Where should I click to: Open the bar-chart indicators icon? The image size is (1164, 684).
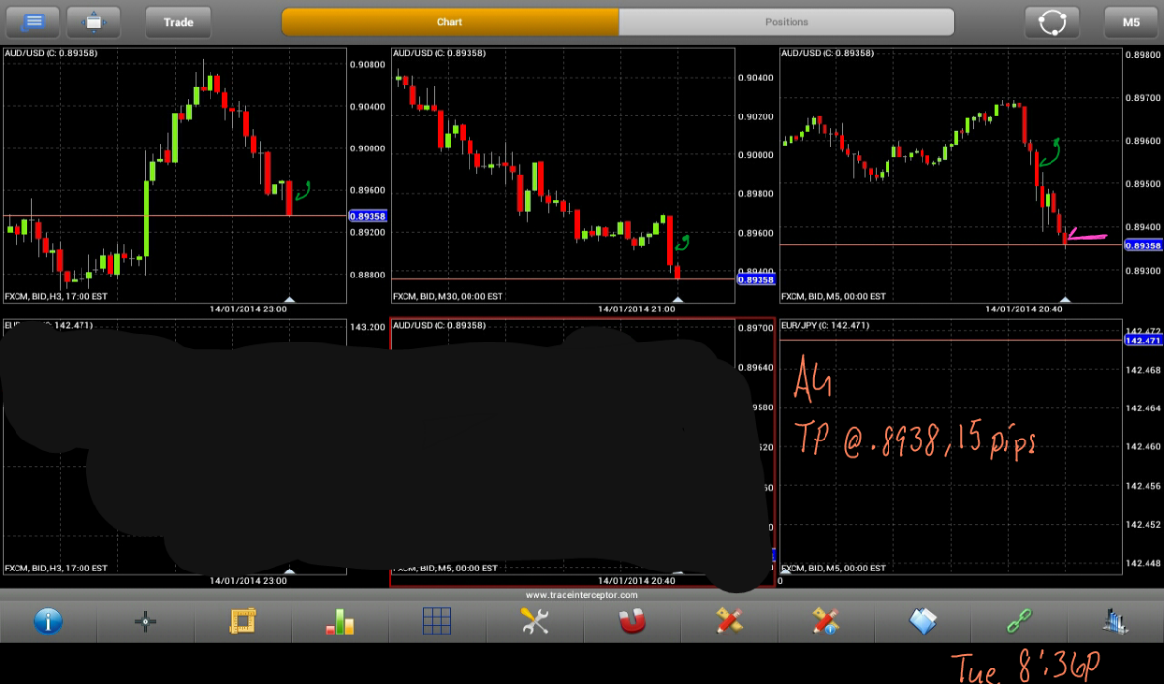pos(339,621)
